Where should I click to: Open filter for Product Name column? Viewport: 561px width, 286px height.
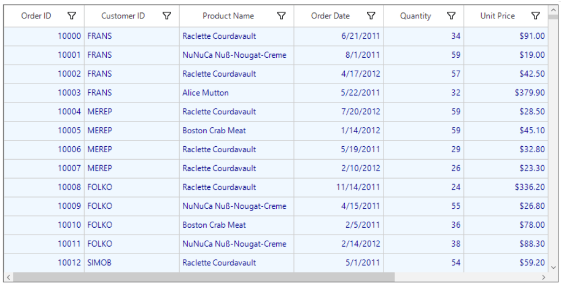point(282,16)
